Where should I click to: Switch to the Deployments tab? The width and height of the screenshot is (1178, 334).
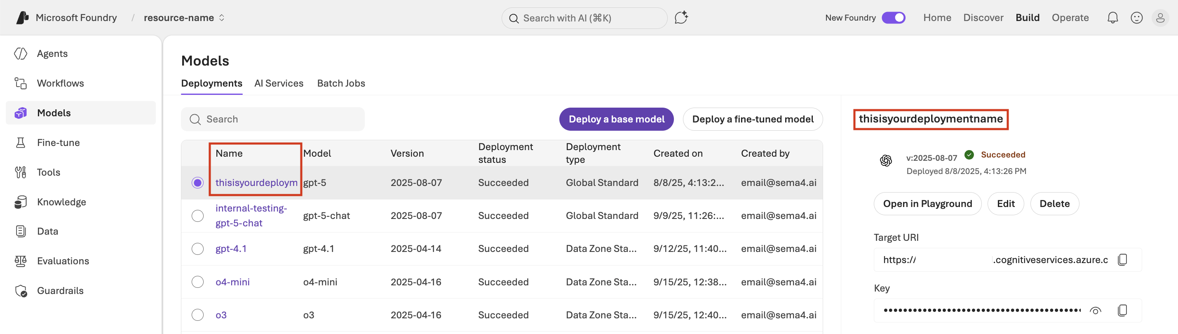tap(212, 83)
